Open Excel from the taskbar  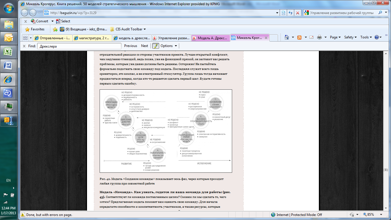(x=9, y=52)
